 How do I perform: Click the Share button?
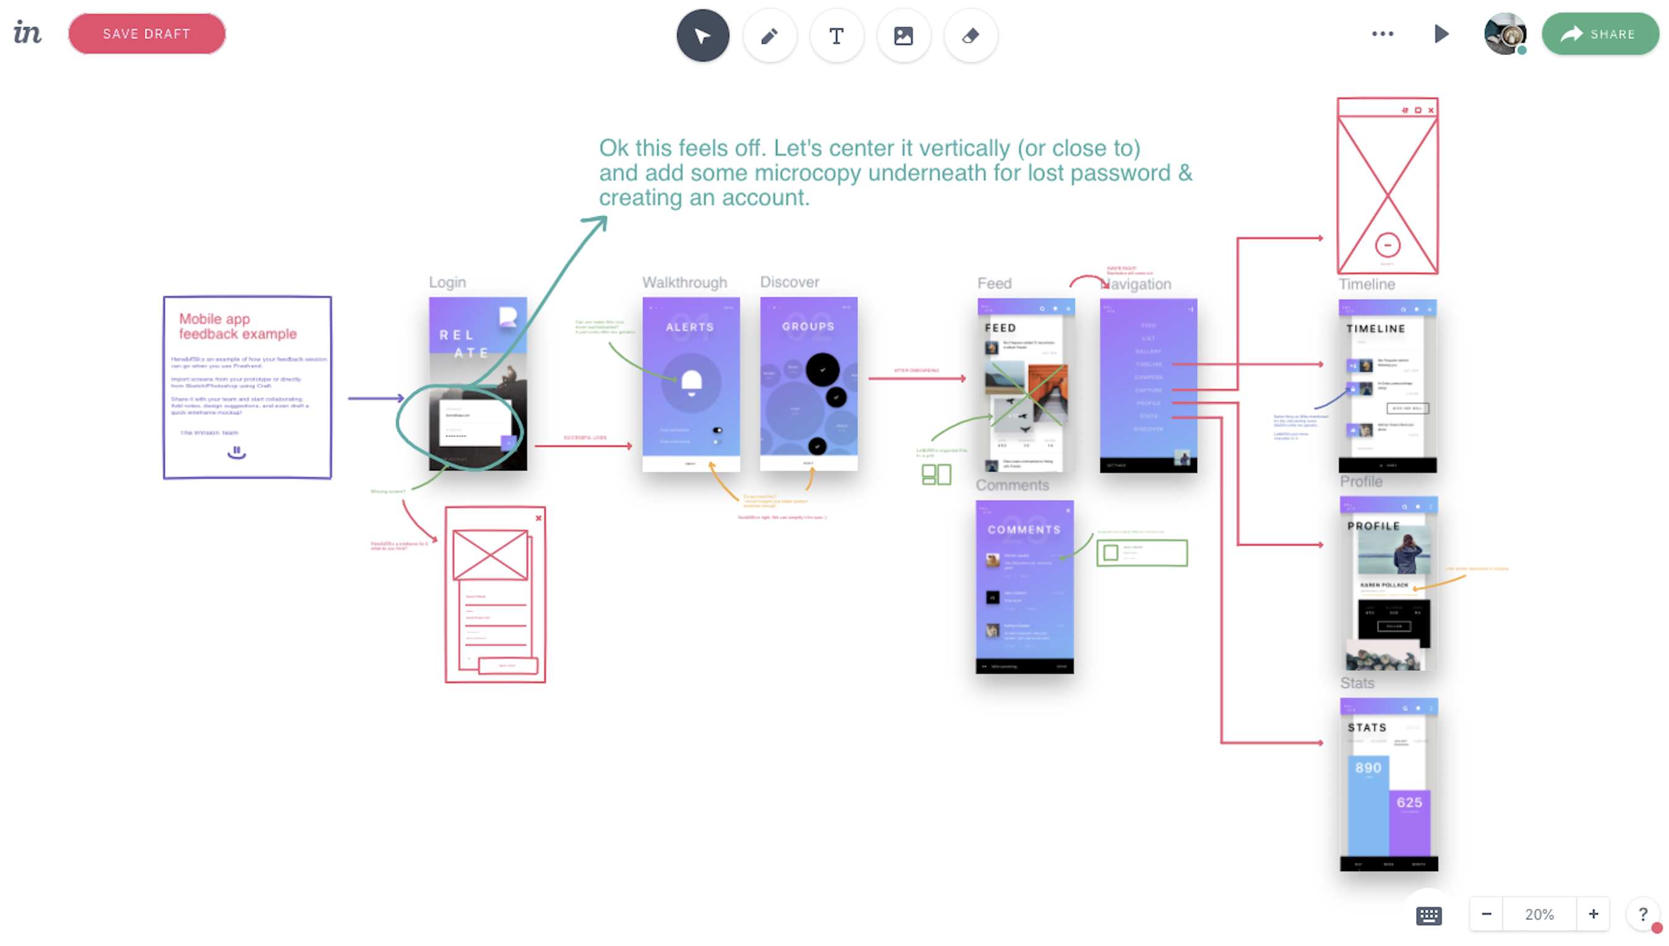[1600, 33]
